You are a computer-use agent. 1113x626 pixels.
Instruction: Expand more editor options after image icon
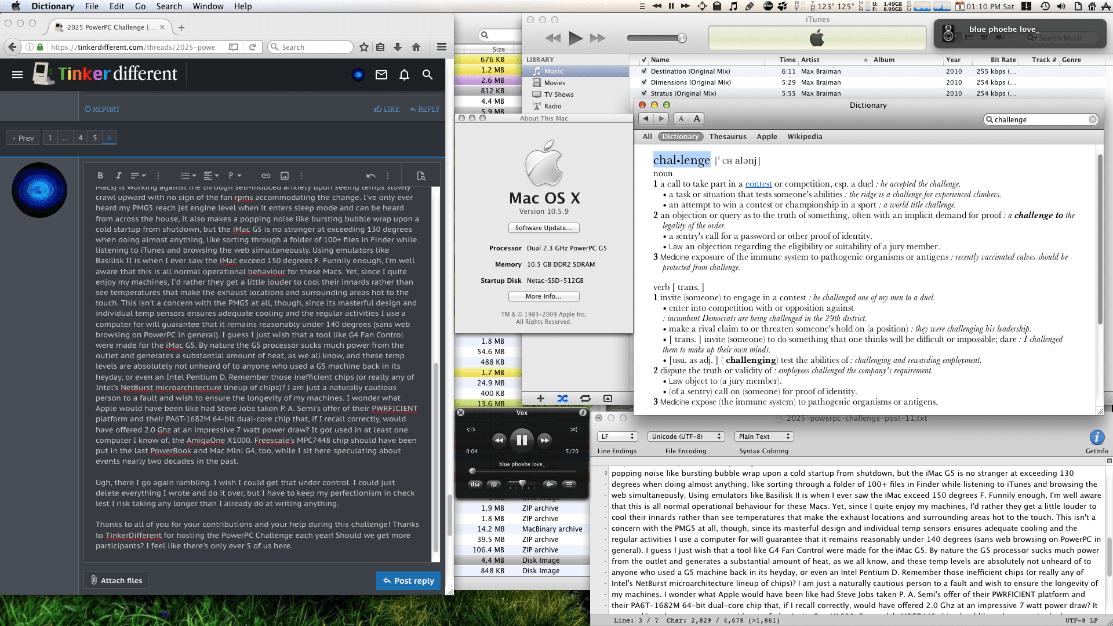(x=301, y=176)
